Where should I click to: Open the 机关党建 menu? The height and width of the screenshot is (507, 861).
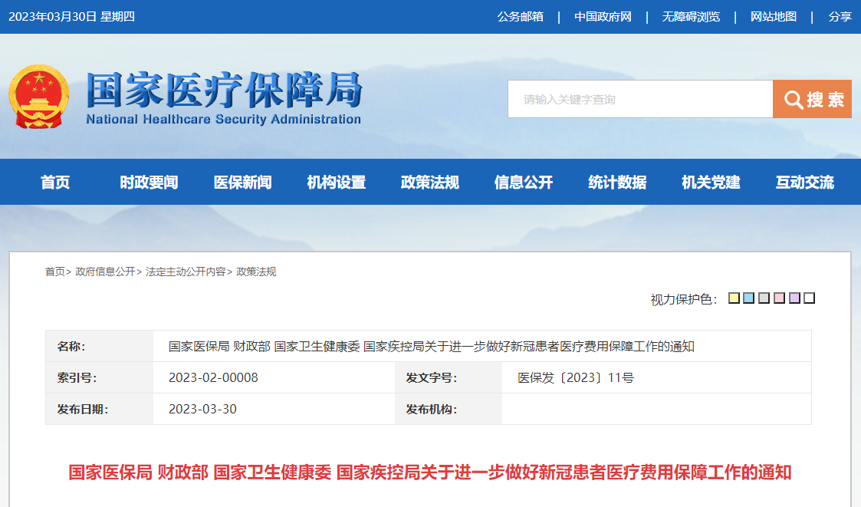click(711, 183)
